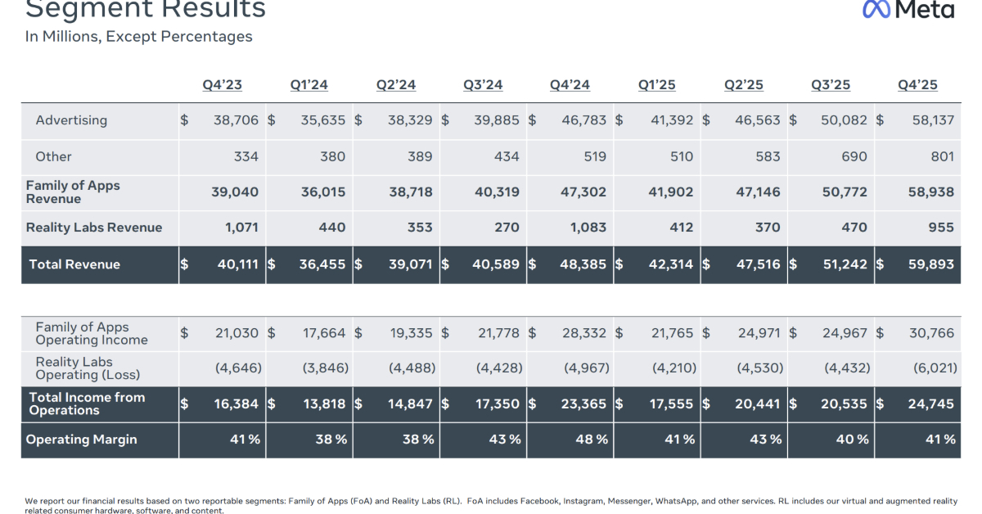Click the Other revenue row label

coord(53,156)
